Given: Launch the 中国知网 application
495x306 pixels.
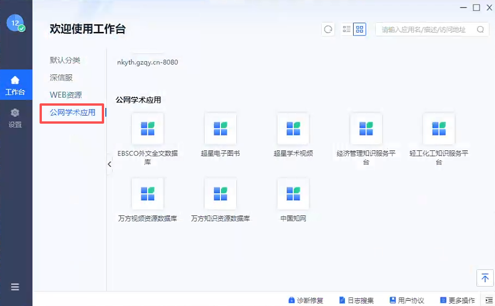Looking at the screenshot, I should (293, 194).
